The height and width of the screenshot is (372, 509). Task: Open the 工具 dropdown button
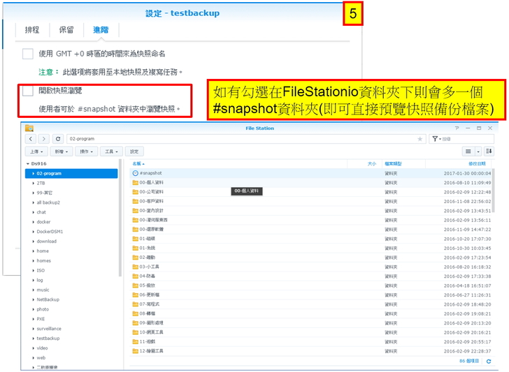tap(111, 151)
